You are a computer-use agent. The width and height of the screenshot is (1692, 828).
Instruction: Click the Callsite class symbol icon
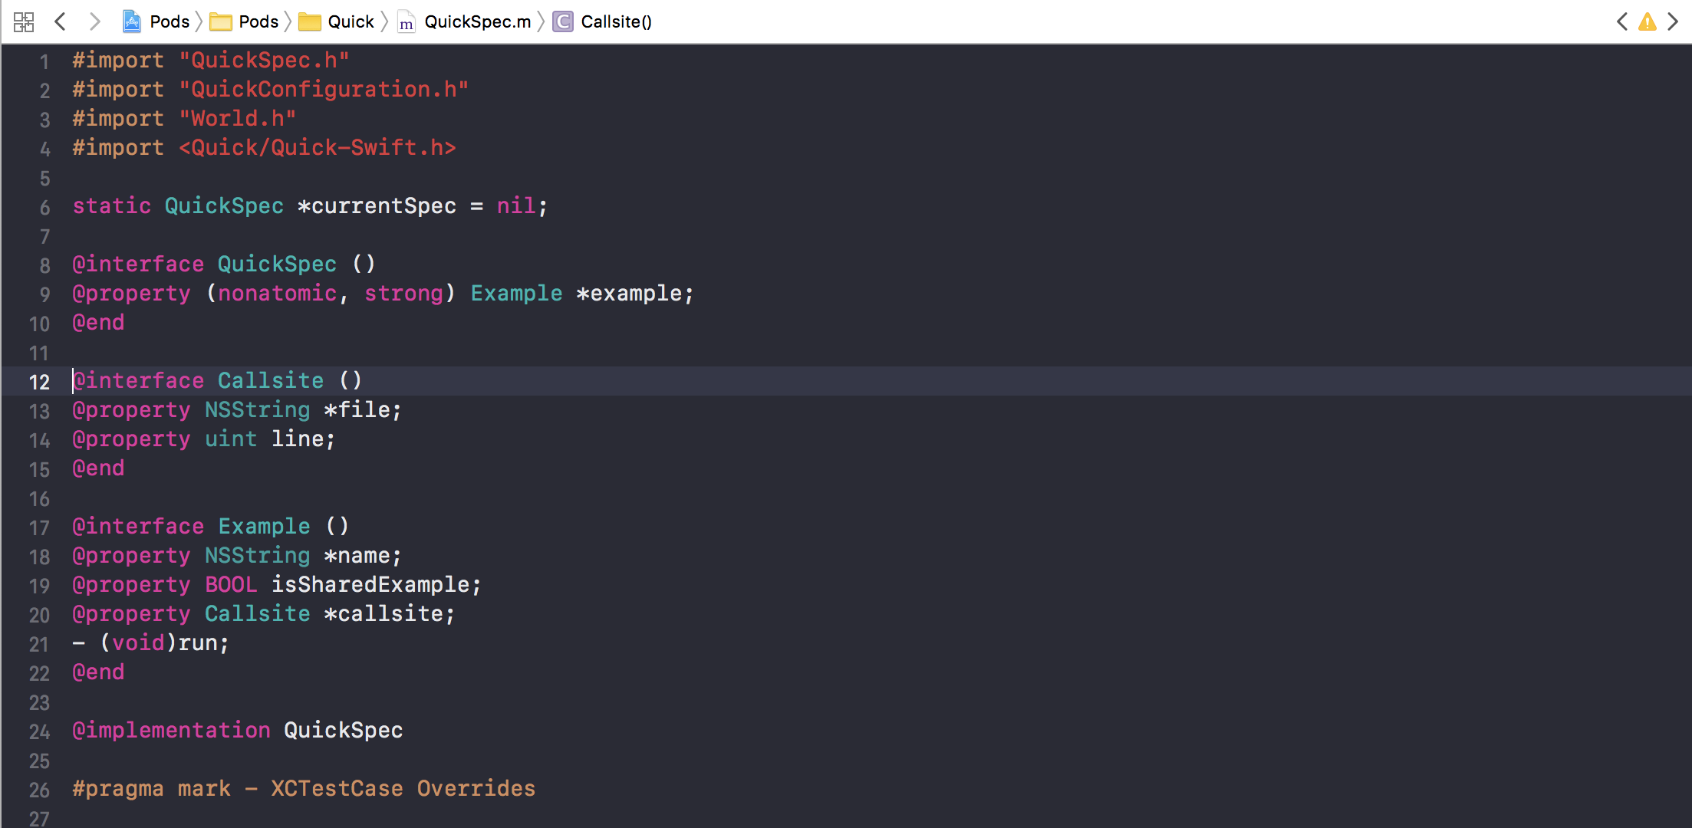pyautogui.click(x=563, y=21)
